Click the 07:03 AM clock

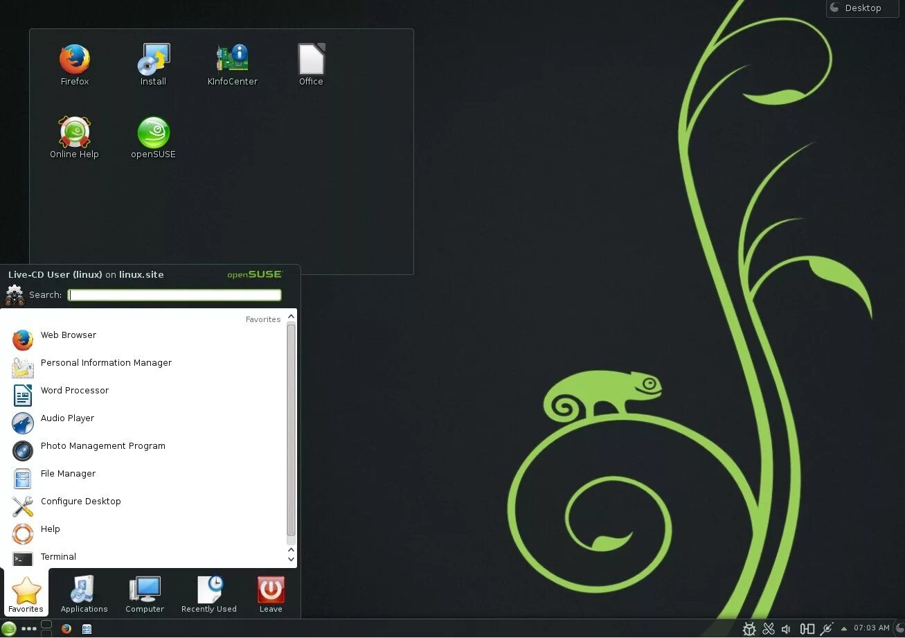coord(872,628)
